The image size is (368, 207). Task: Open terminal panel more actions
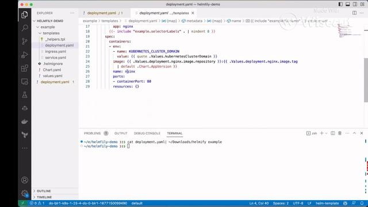(347, 133)
